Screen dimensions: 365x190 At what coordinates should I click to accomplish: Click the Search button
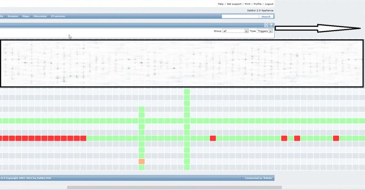[x=266, y=16]
